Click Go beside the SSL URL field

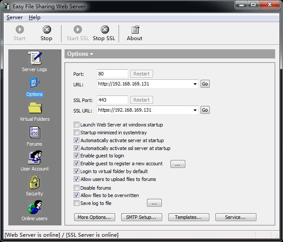[x=205, y=110]
